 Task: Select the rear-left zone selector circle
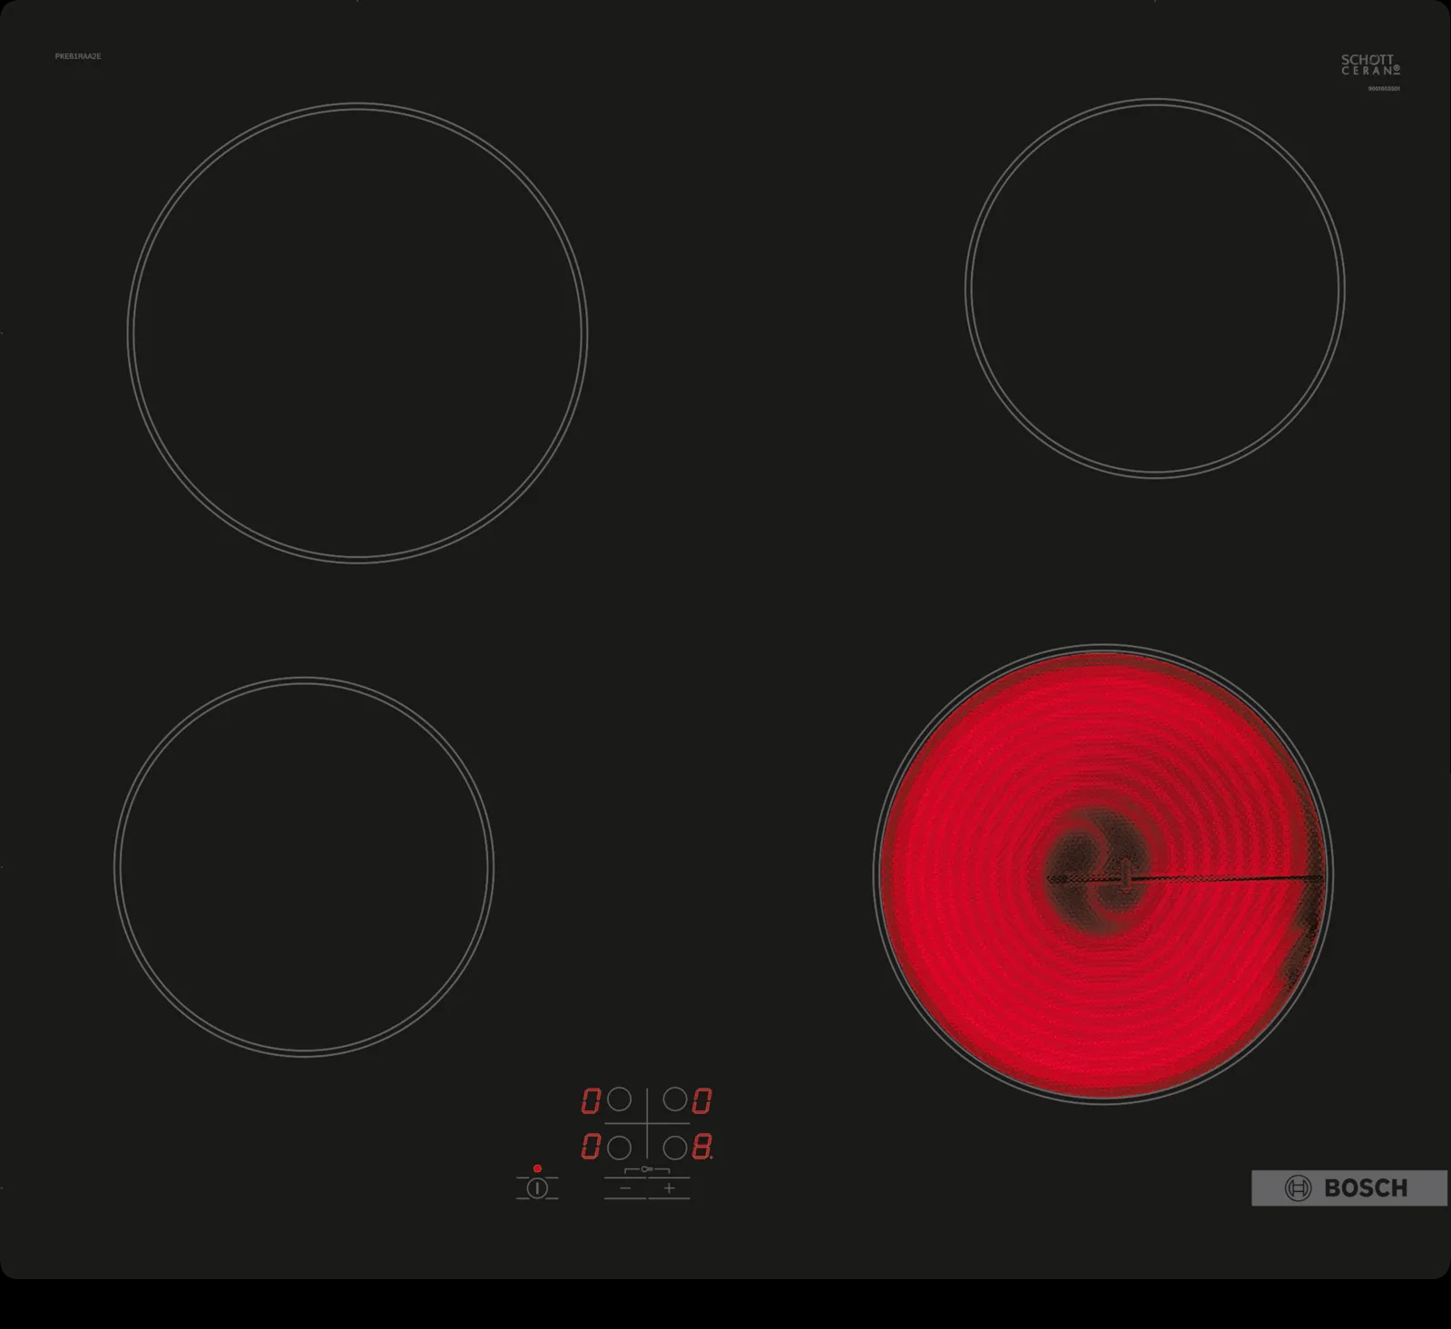coord(619,1100)
